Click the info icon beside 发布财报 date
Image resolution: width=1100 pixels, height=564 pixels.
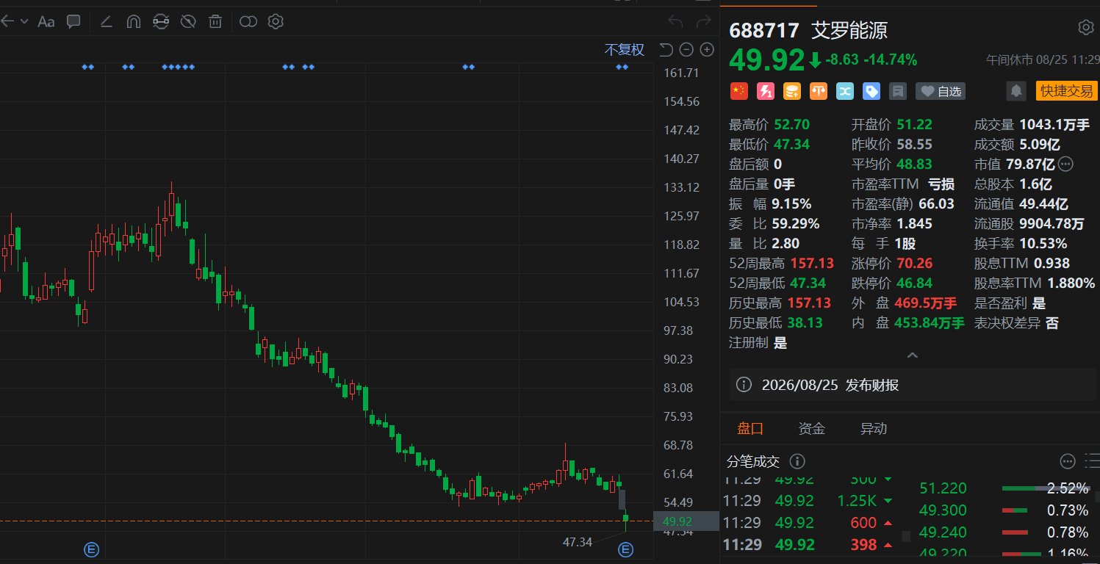744,385
